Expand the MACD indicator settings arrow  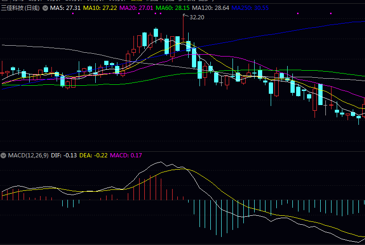pos(3,155)
